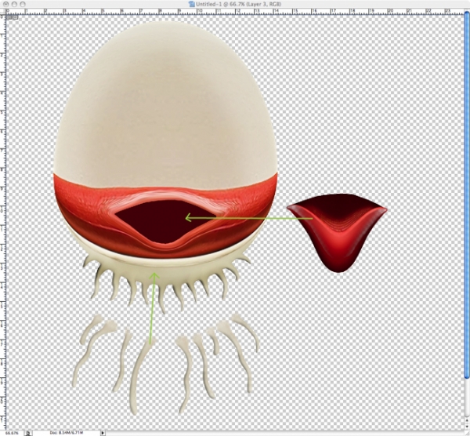Click the zoom percentage field showing 66.67%
Image resolution: width=470 pixels, height=436 pixels.
(x=12, y=433)
